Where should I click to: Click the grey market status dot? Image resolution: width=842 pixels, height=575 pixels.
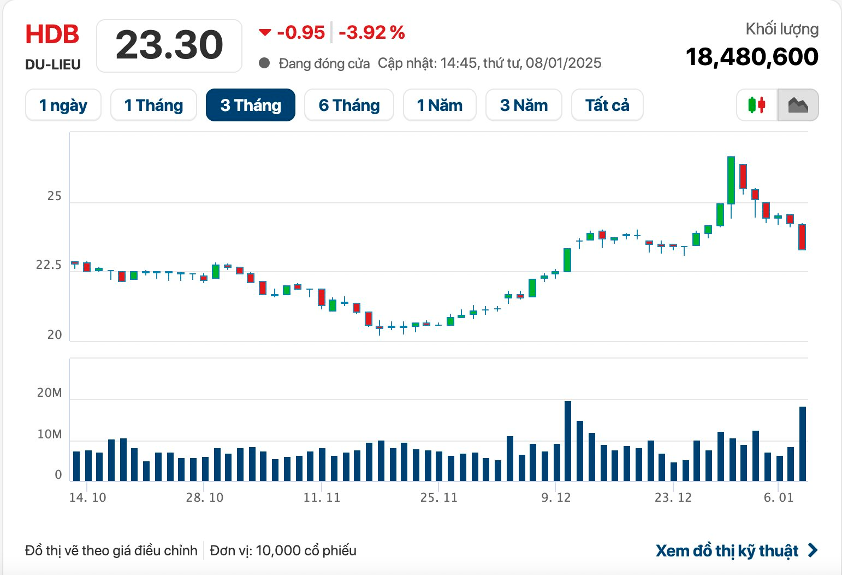click(x=264, y=63)
